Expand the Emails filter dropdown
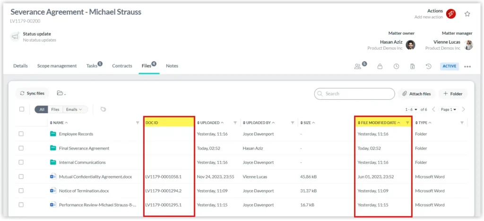Screen dimensions: 484x221 pyautogui.click(x=75, y=109)
